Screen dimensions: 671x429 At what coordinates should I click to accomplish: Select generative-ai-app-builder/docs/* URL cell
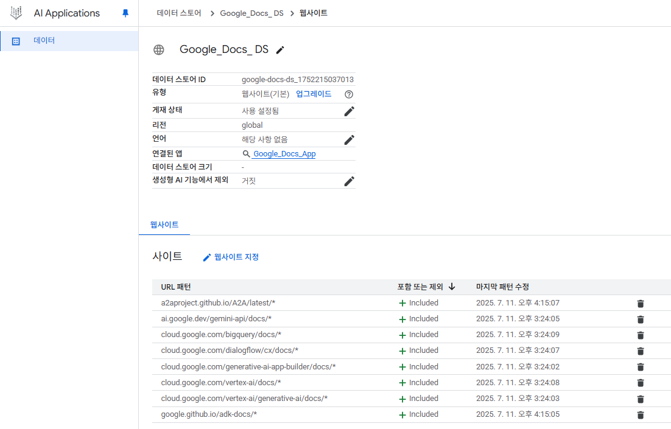click(x=248, y=366)
